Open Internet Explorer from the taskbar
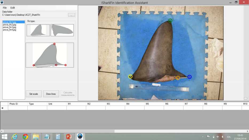Viewport: 249px width, 140px height. pos(14,137)
